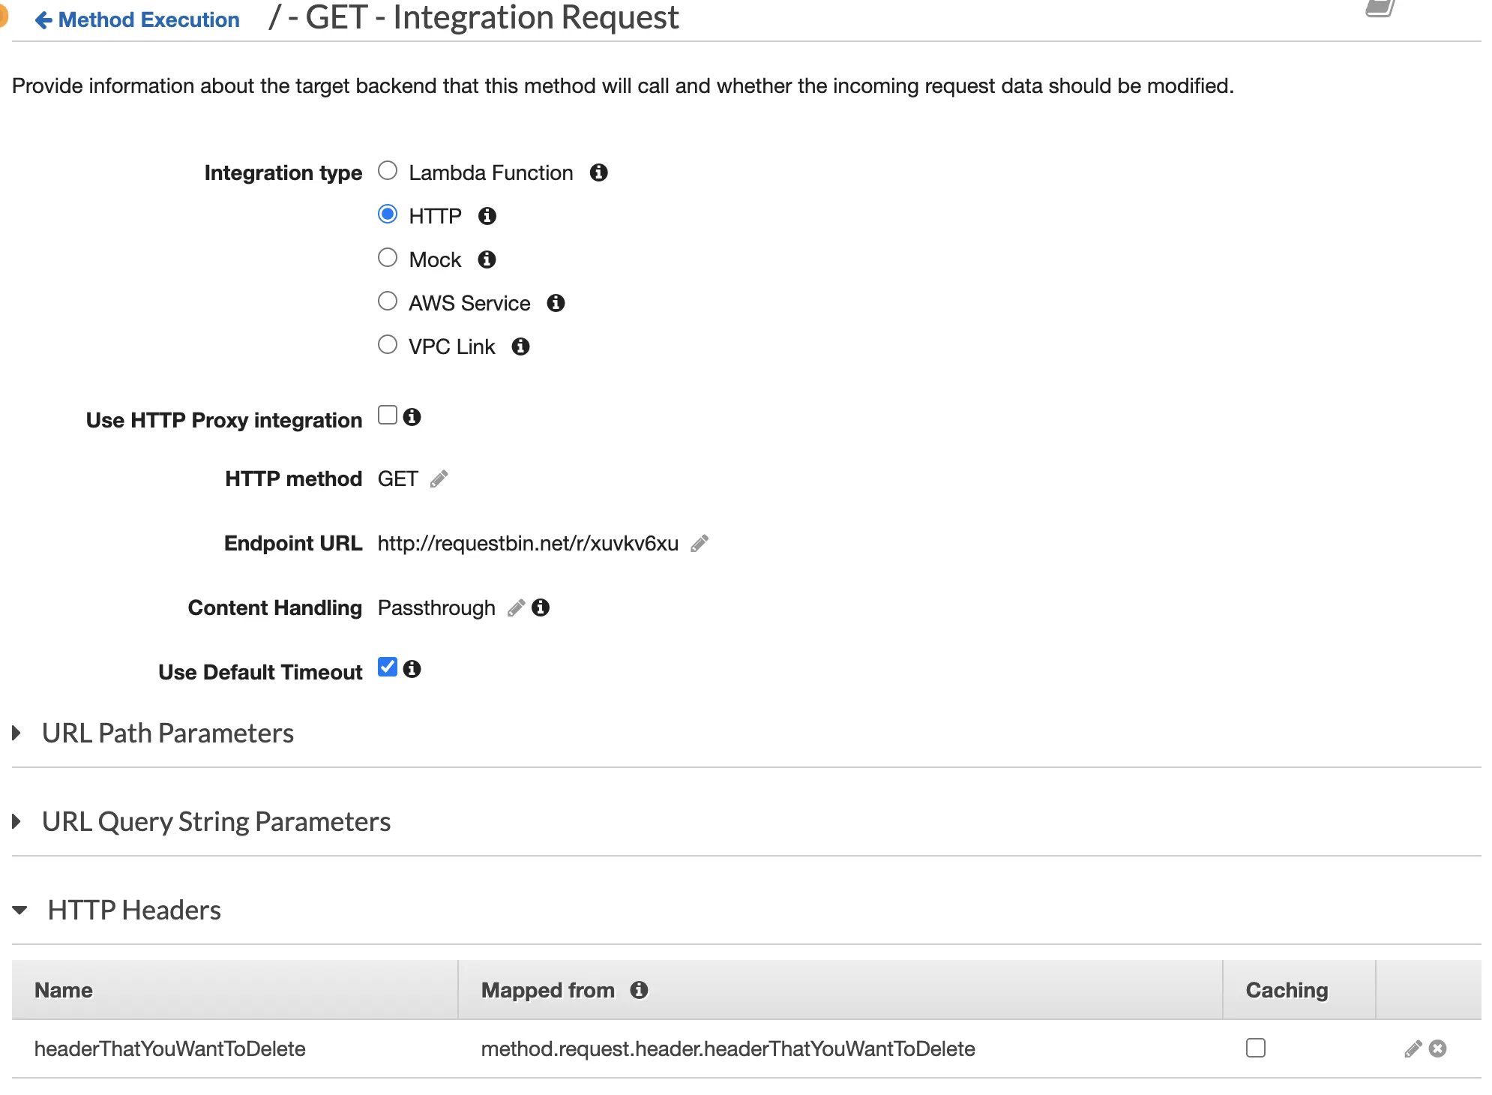Viewport: 1492px width, 1095px height.
Task: Uncheck Use Default Timeout checkbox
Action: point(388,667)
